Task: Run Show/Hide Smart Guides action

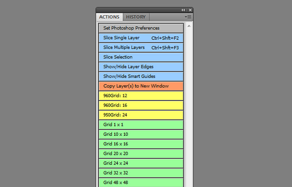Action: [141, 76]
